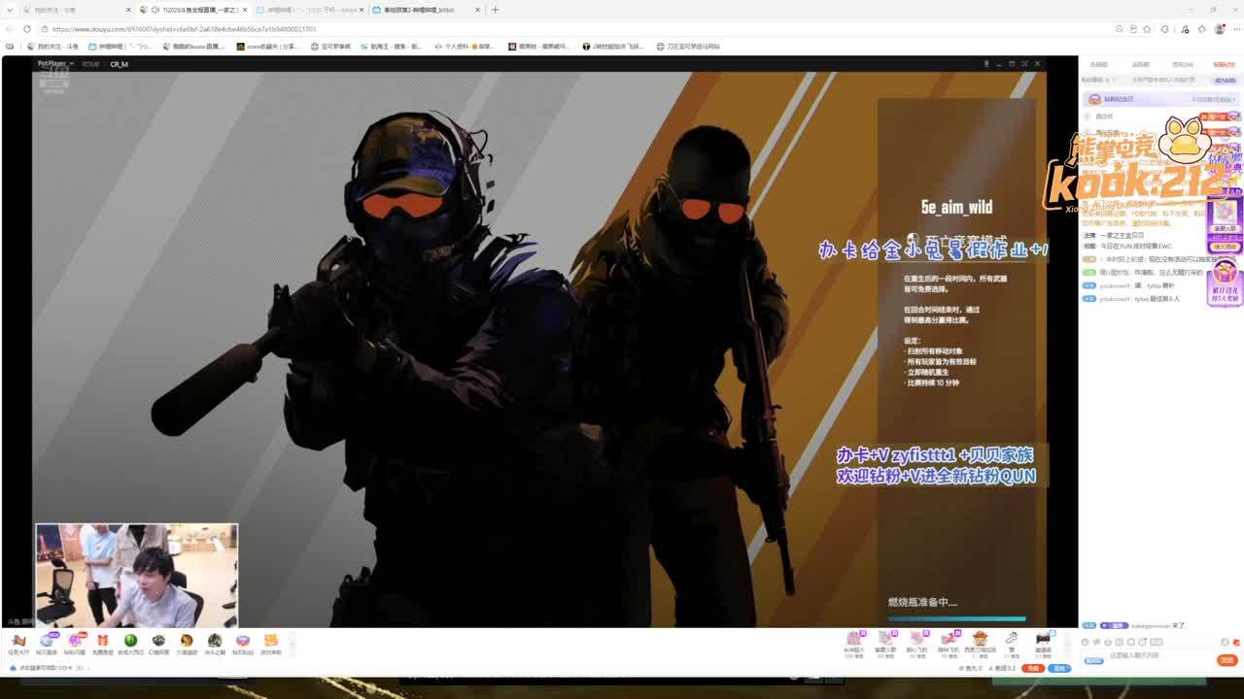Open the browser profile avatar

pyautogui.click(x=1220, y=29)
